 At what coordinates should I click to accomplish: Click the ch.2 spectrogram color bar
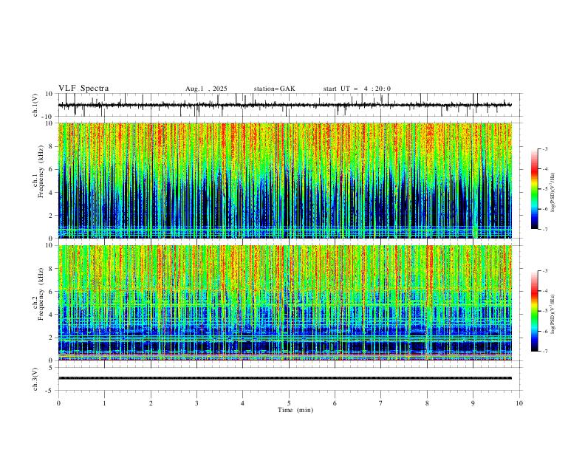(535, 311)
